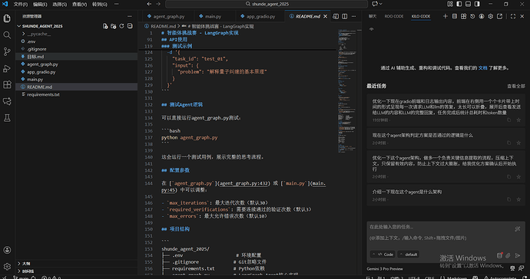This screenshot has height=279, width=530.
Task: Toggle secondary side bar layout button
Action: pos(477,4)
